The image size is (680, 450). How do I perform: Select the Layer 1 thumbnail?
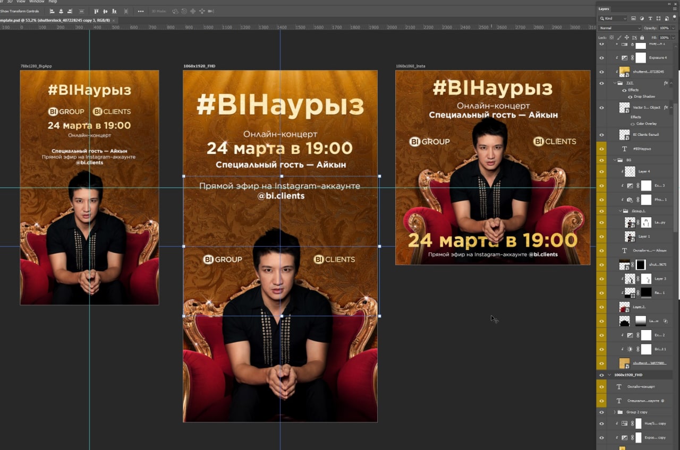click(630, 236)
